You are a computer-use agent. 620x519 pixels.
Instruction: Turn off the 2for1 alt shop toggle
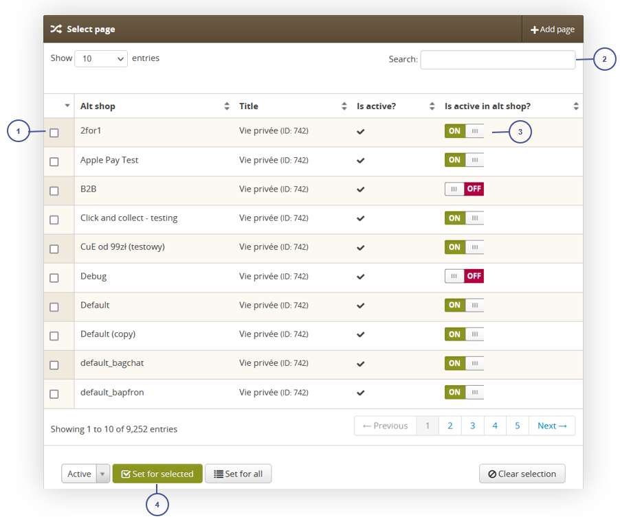[x=464, y=131]
